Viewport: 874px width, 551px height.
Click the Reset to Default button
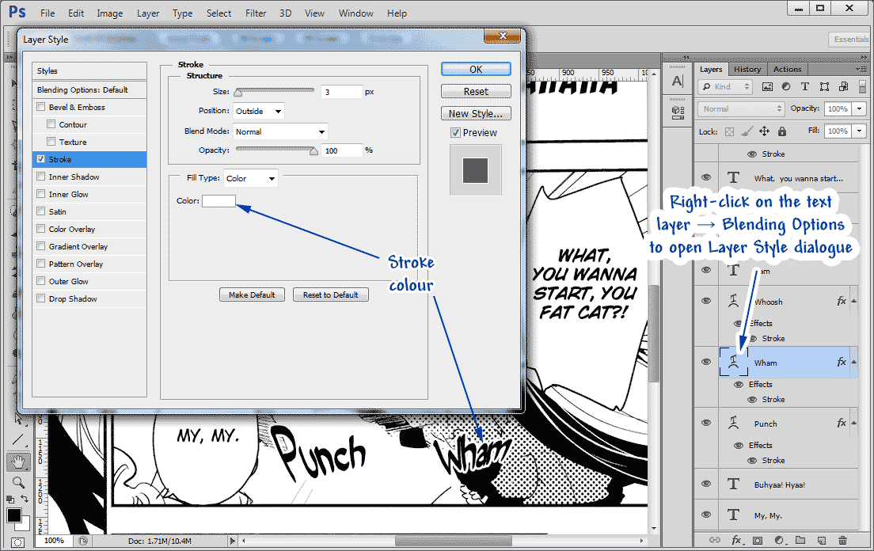pyautogui.click(x=331, y=294)
